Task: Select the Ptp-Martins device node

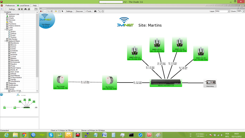Action: (110, 82)
